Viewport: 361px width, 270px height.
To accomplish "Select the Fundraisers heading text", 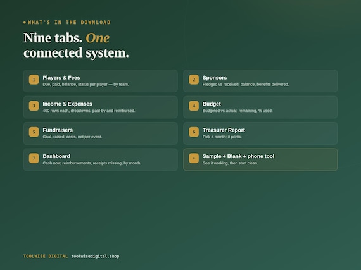I will click(58, 130).
